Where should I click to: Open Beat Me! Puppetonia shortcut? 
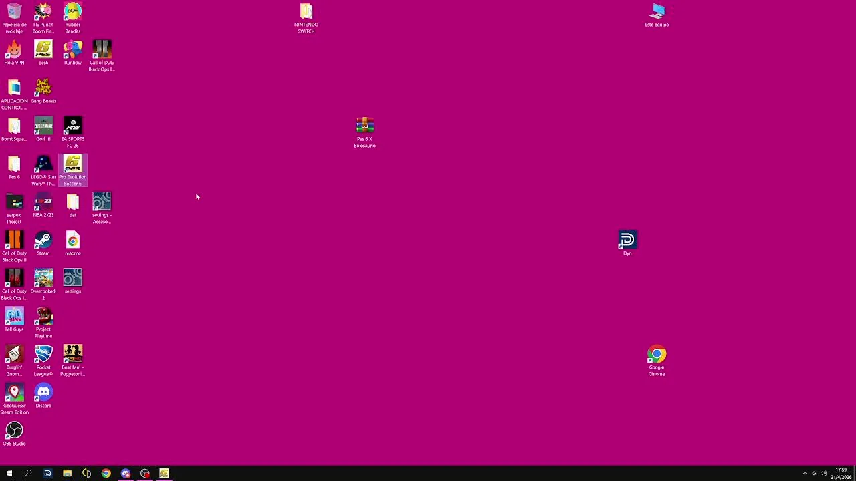73,361
